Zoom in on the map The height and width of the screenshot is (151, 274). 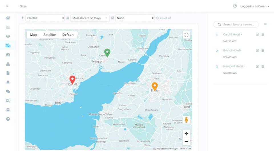pyautogui.click(x=186, y=134)
